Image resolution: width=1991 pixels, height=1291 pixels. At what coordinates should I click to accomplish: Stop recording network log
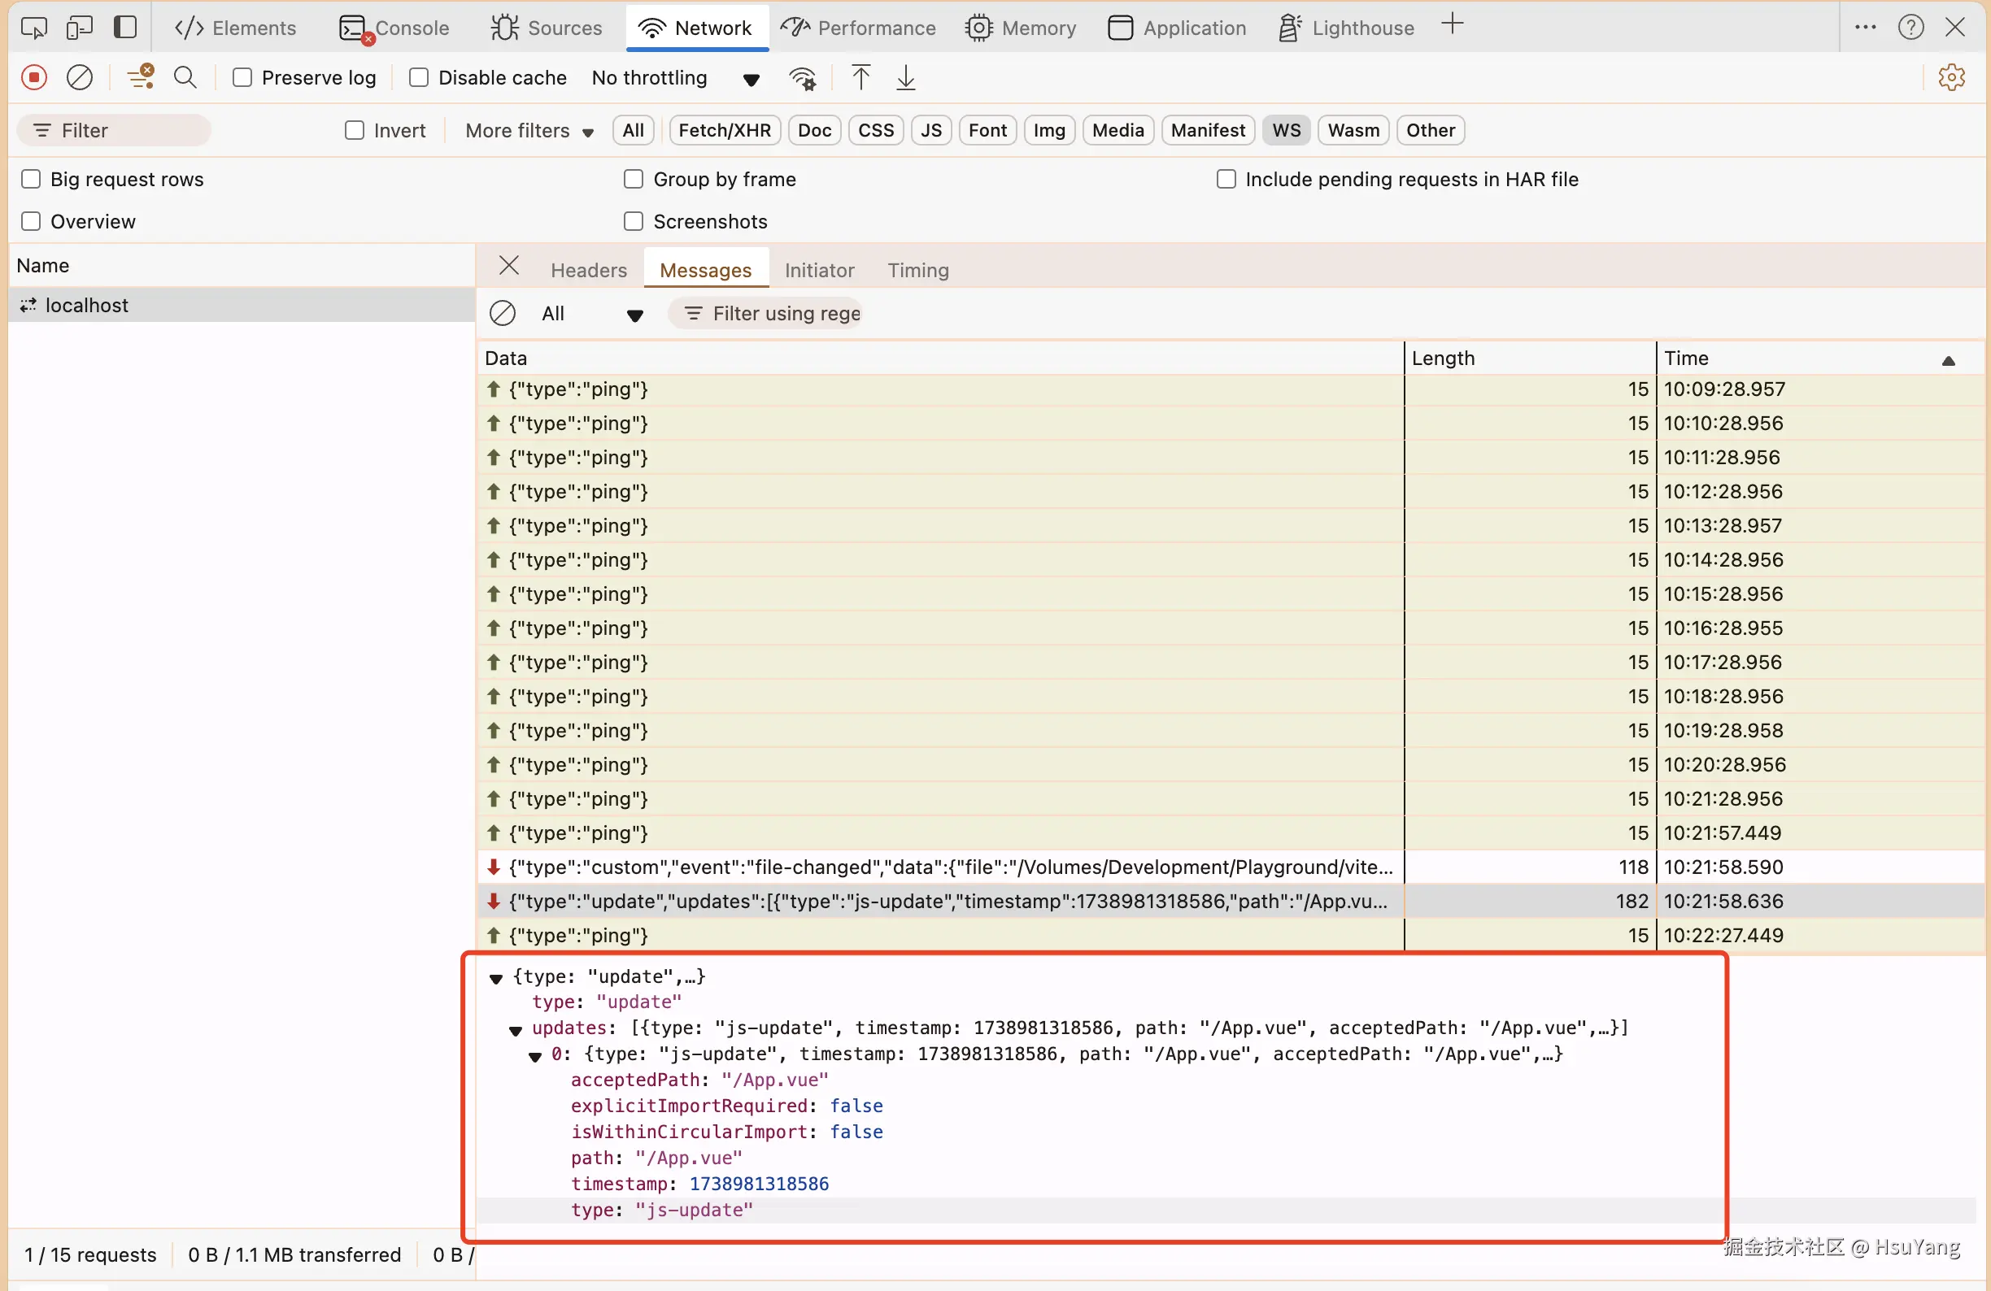click(34, 78)
